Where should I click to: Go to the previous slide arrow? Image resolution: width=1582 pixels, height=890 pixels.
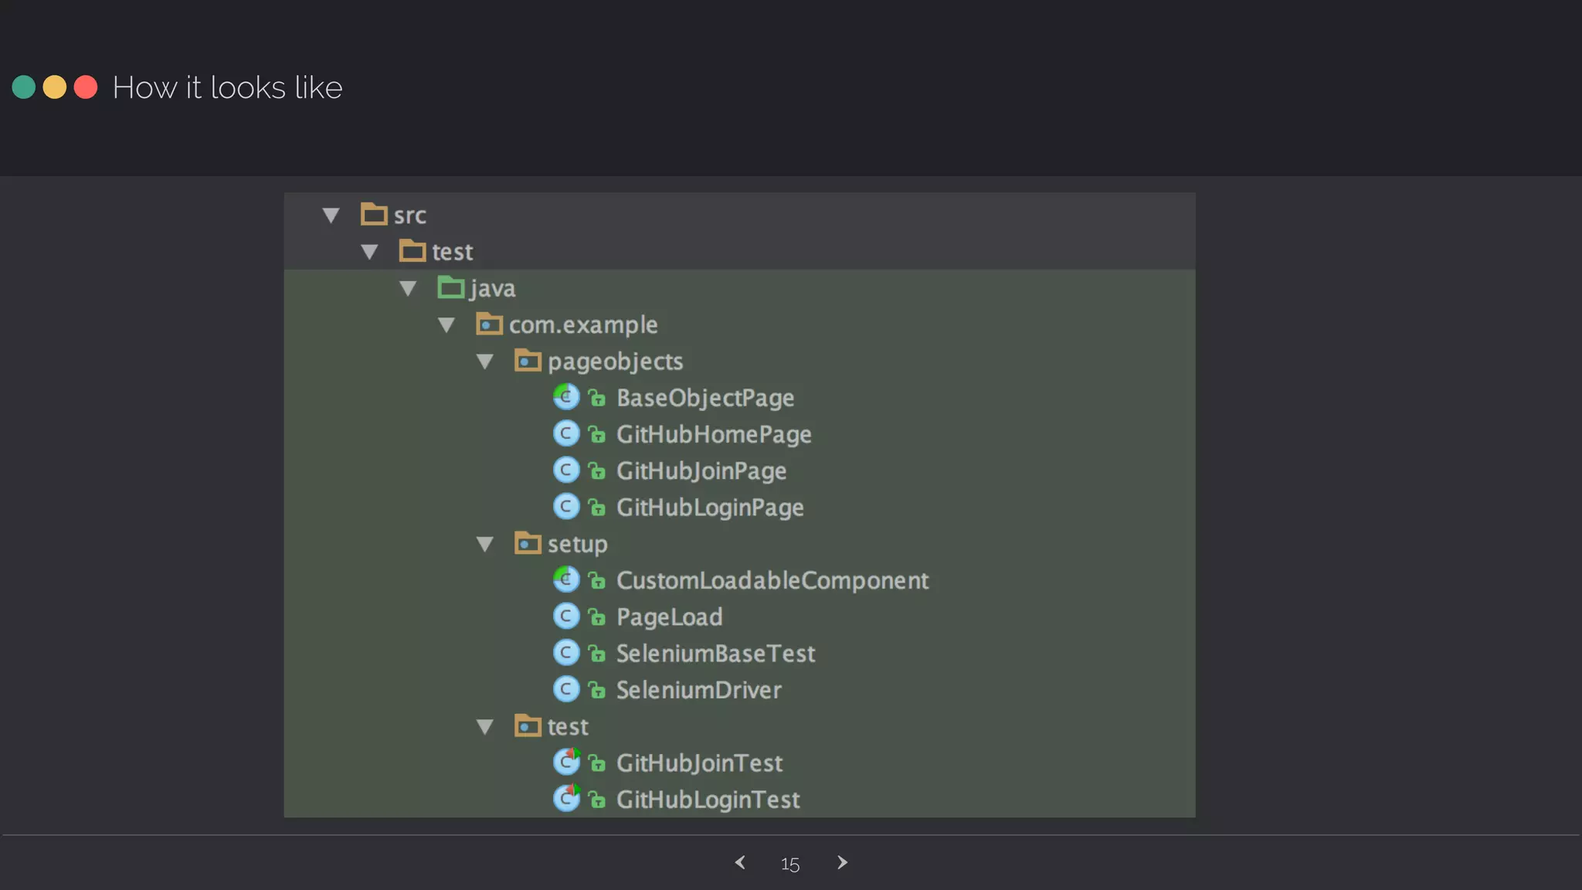[740, 862]
